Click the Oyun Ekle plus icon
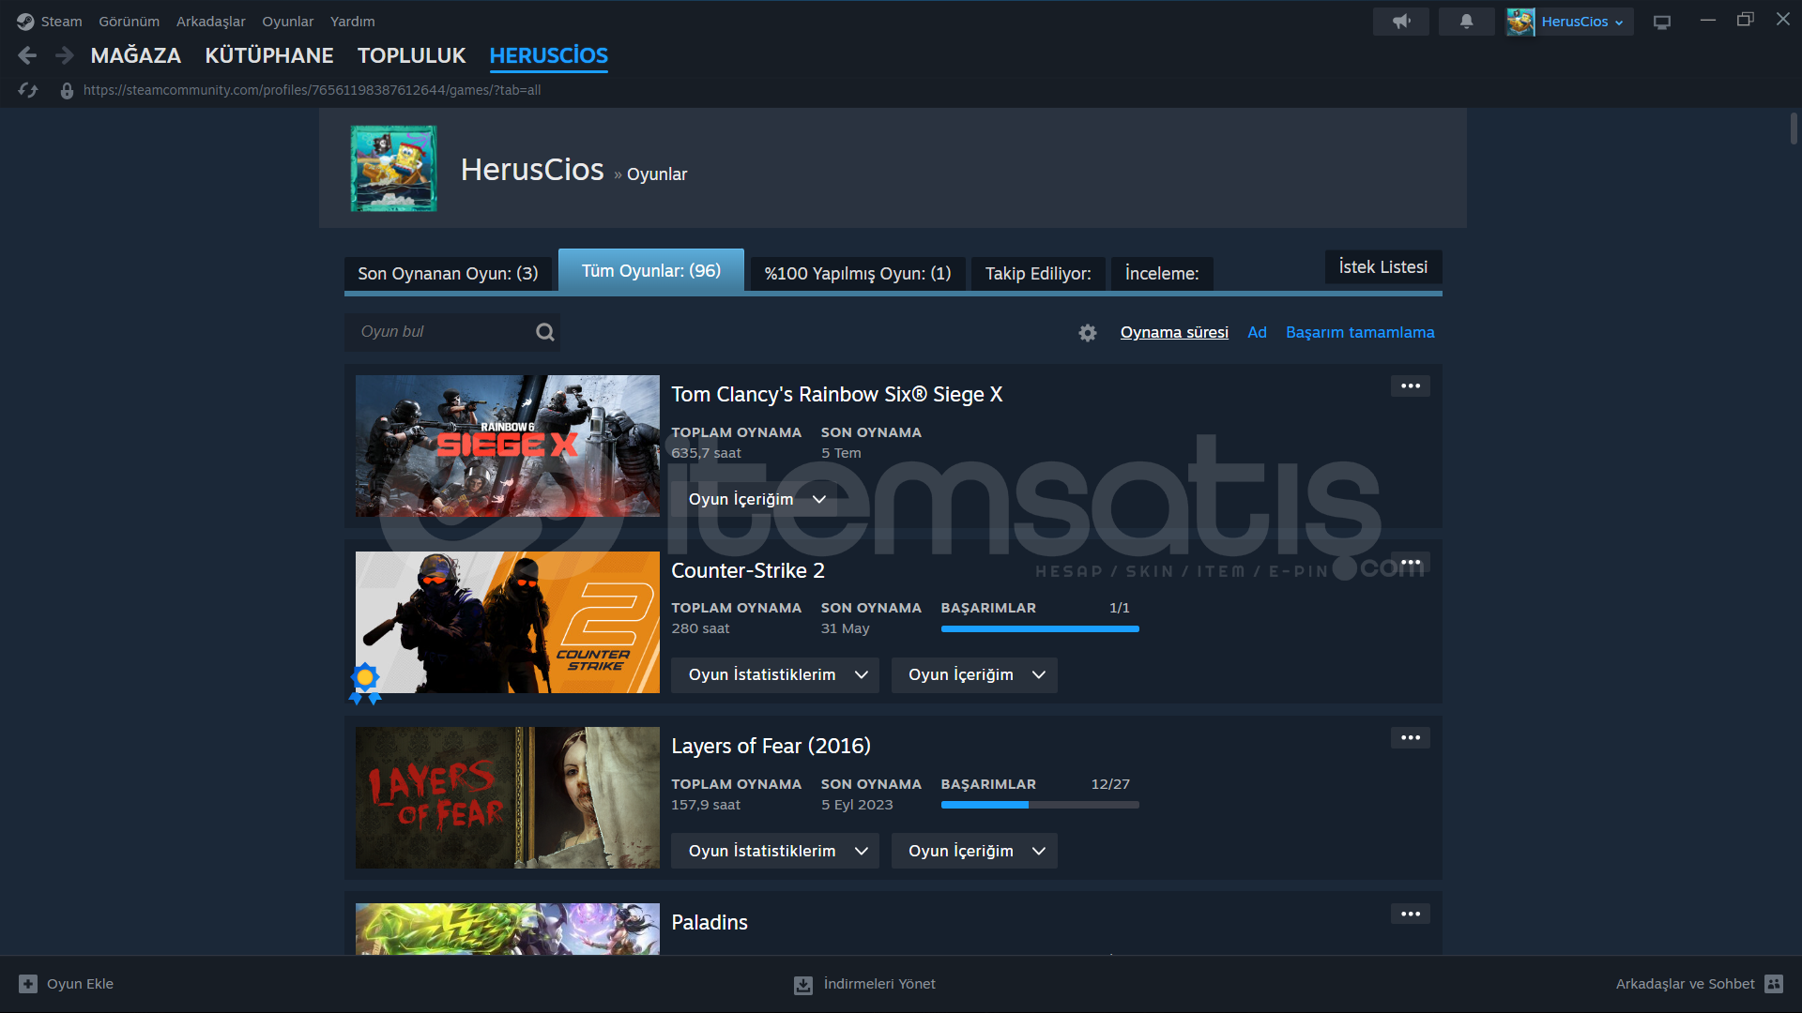This screenshot has height=1013, width=1802. pyautogui.click(x=28, y=984)
